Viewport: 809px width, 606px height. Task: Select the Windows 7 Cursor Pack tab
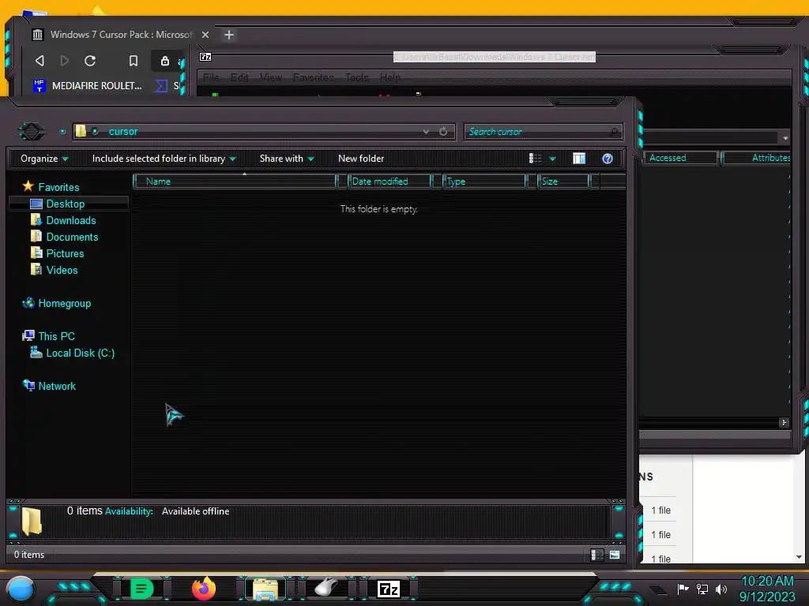point(120,35)
